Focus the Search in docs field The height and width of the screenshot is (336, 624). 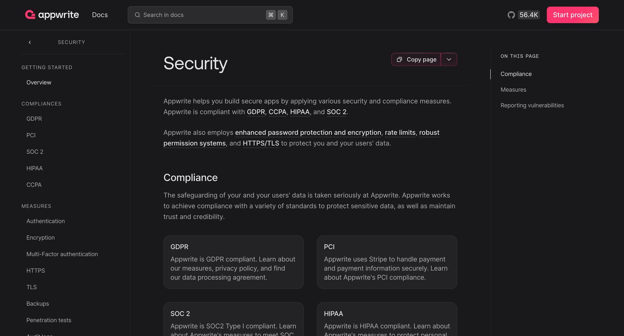pos(210,15)
